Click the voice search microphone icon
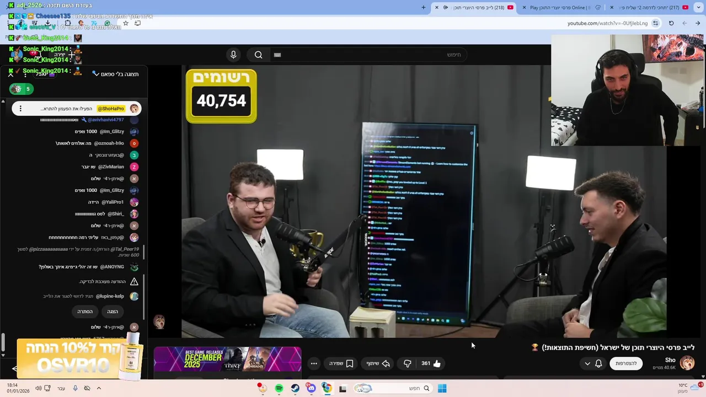706x397 pixels. pos(233,55)
